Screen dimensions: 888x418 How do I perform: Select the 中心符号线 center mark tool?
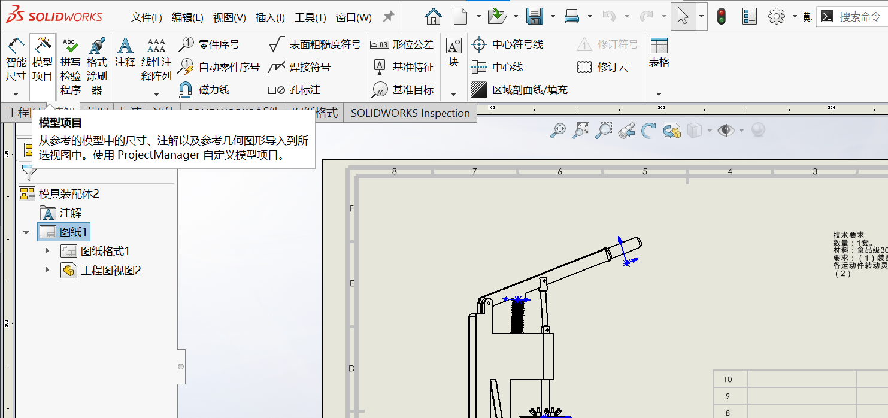tap(496, 43)
